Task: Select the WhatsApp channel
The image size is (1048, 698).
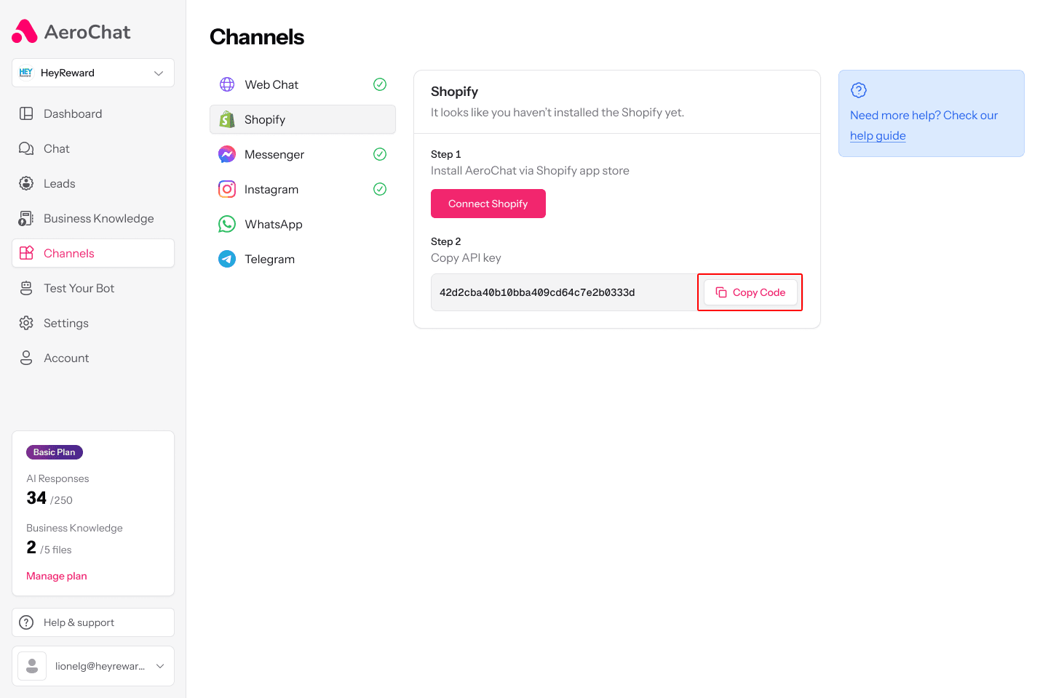Action: coord(303,224)
